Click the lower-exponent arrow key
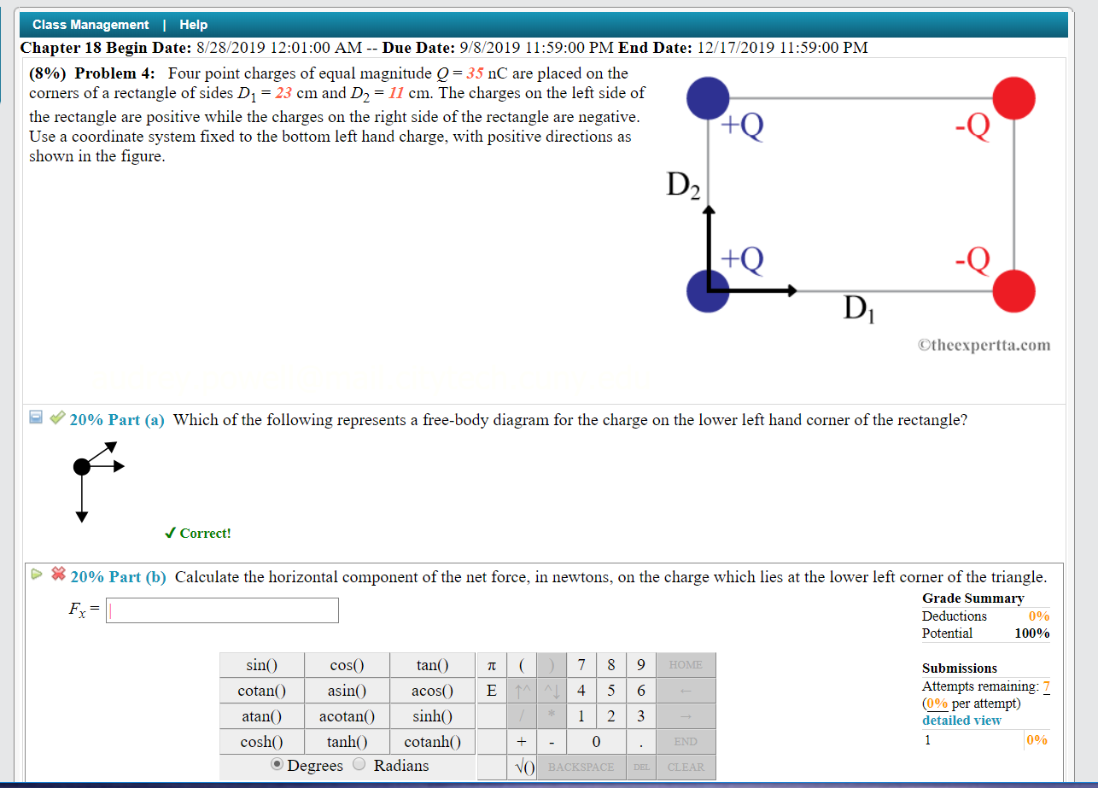 point(552,690)
